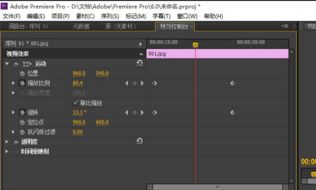The height and width of the screenshot is (190, 316).
Task: Open the 帮助(H) menu
Action: pyautogui.click(x=213, y=16)
